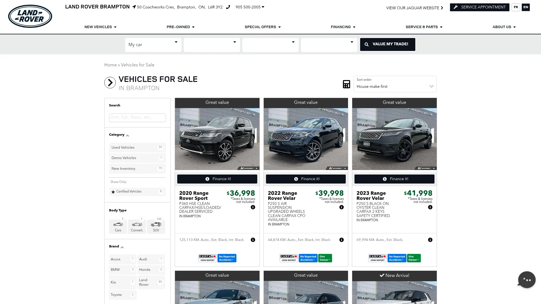Book a Service Appointment
541x304 pixels.
pyautogui.click(x=480, y=7)
